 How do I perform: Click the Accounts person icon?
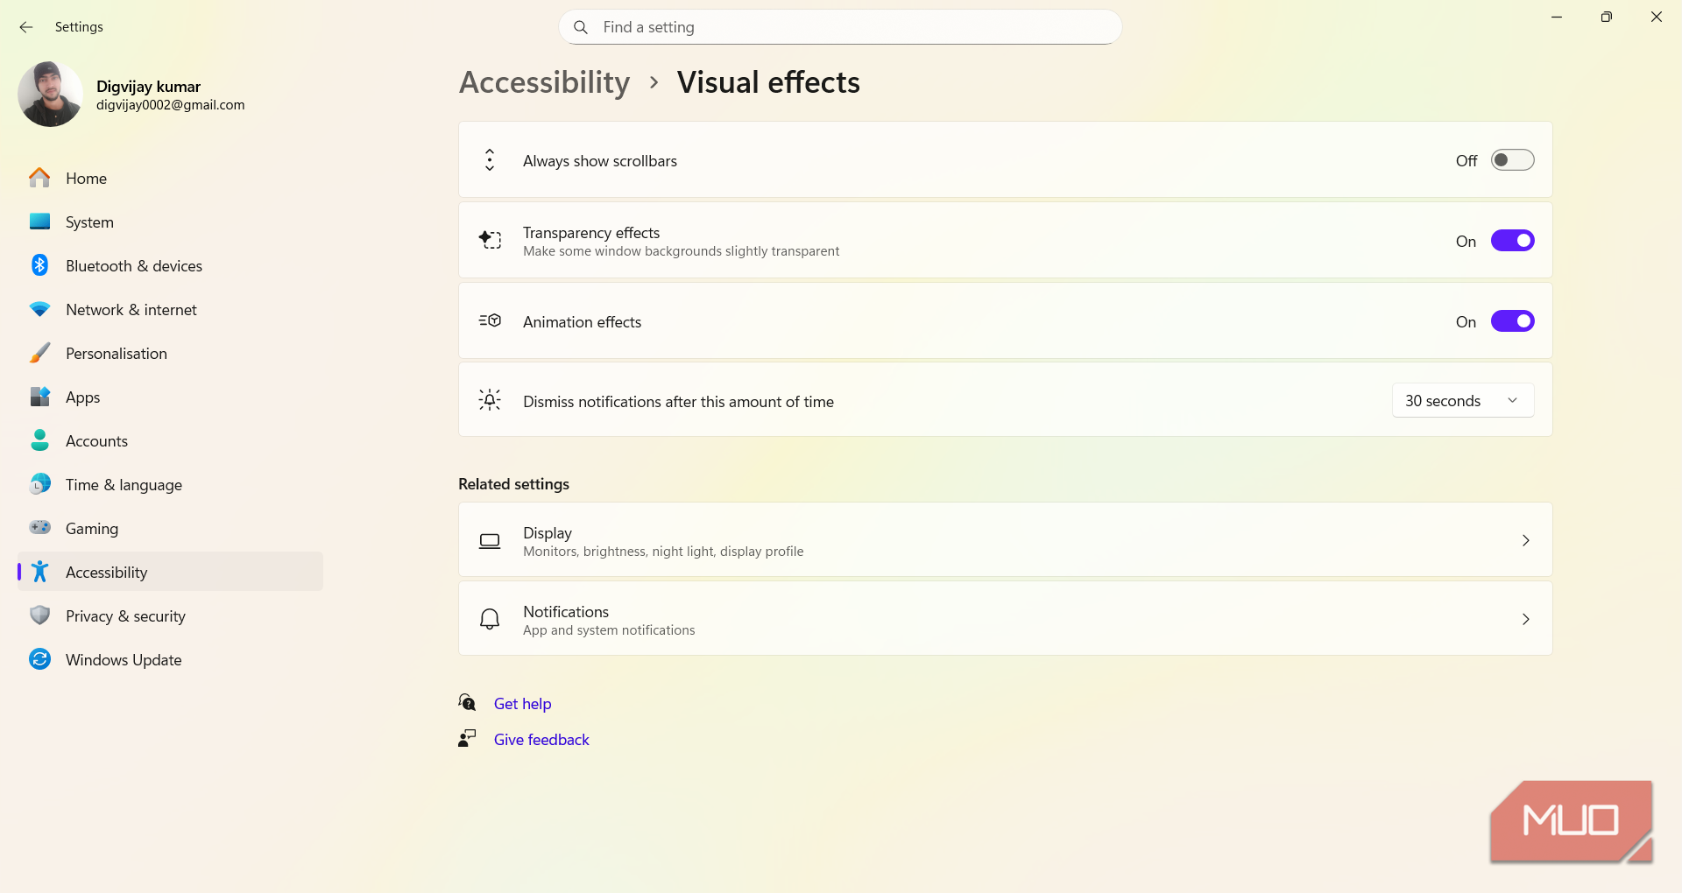(39, 440)
